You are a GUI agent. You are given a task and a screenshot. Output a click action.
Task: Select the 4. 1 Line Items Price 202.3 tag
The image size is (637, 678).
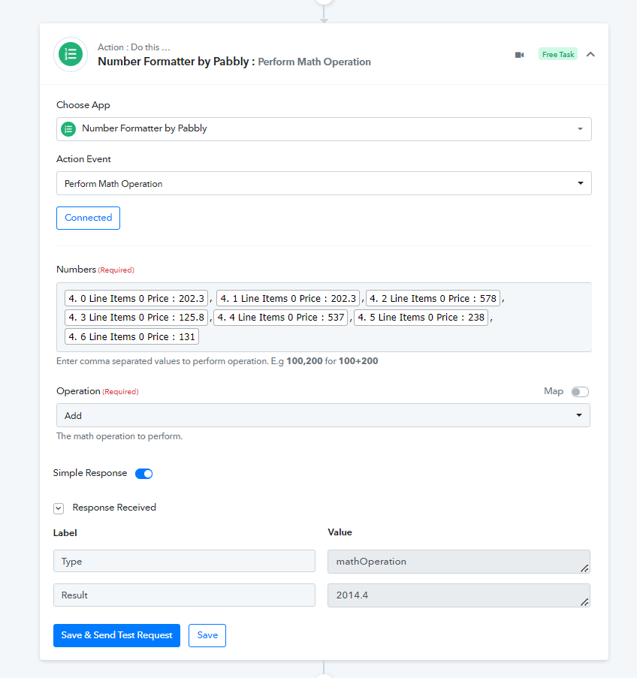click(288, 298)
